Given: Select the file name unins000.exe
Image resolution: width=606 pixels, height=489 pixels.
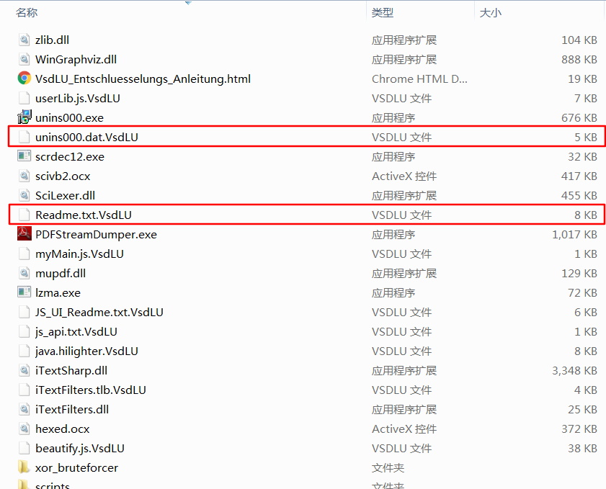Looking at the screenshot, I should (x=70, y=117).
